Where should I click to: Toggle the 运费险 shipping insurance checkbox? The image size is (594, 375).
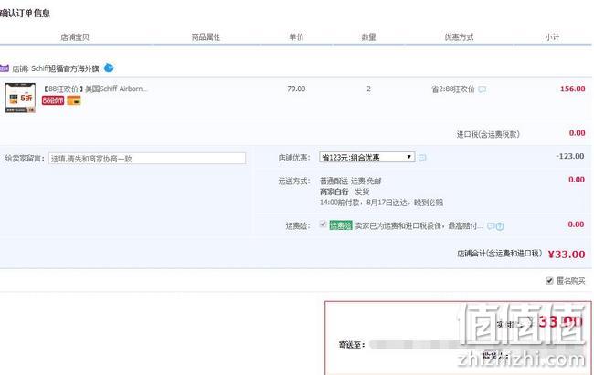coord(323,224)
